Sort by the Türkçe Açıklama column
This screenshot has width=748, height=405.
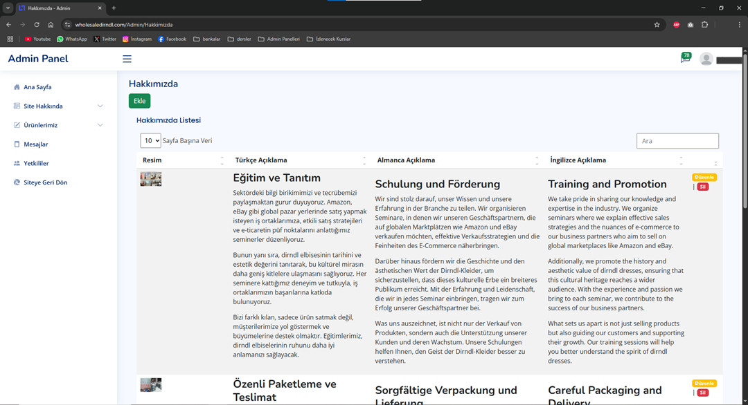tap(260, 160)
